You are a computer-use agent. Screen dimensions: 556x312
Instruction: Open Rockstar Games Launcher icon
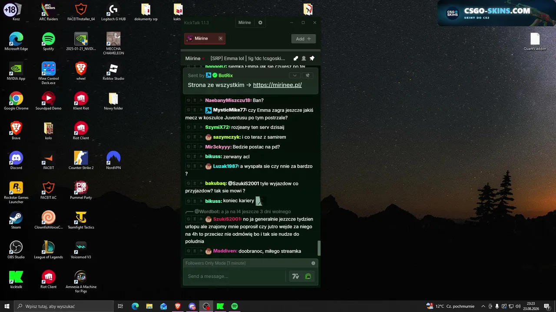(16, 192)
